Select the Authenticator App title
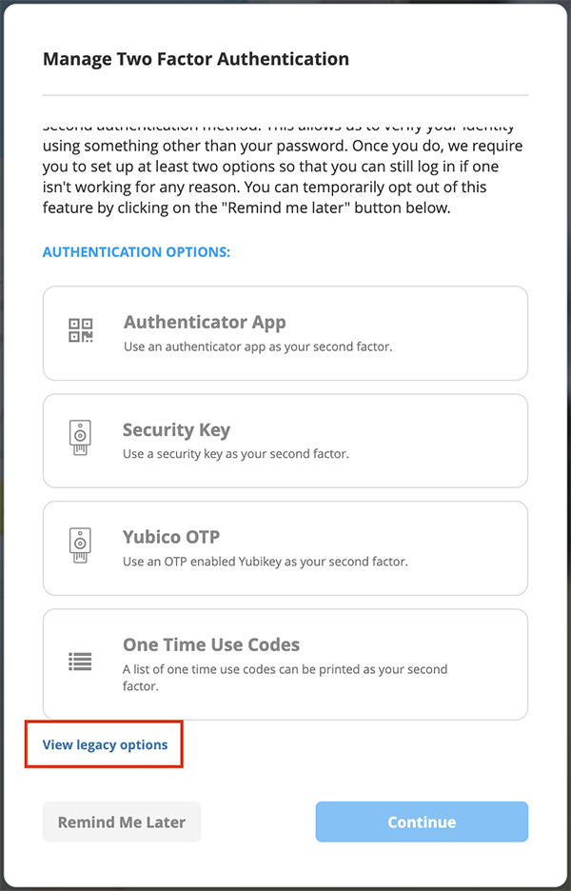 205,323
